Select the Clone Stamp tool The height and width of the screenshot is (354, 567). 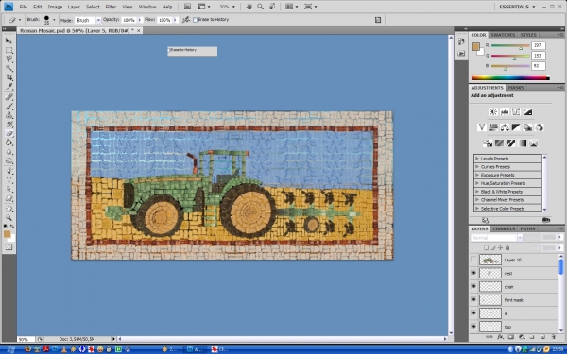[9, 115]
